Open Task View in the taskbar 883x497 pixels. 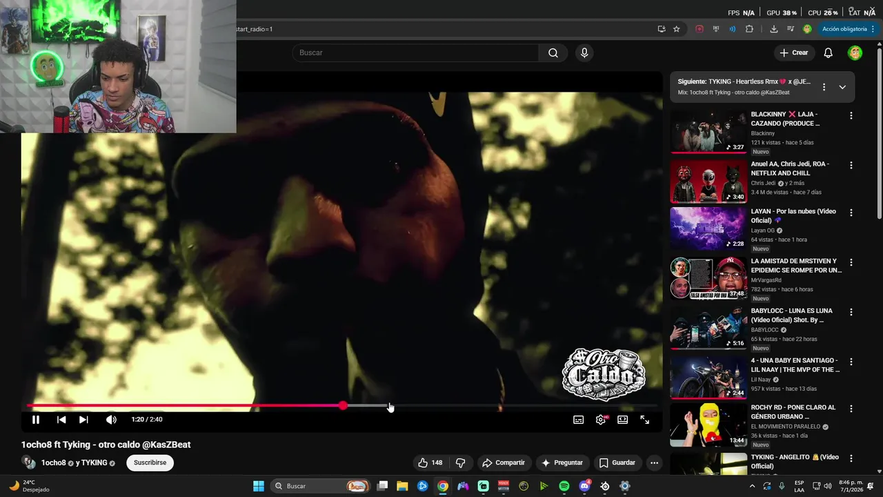382,486
